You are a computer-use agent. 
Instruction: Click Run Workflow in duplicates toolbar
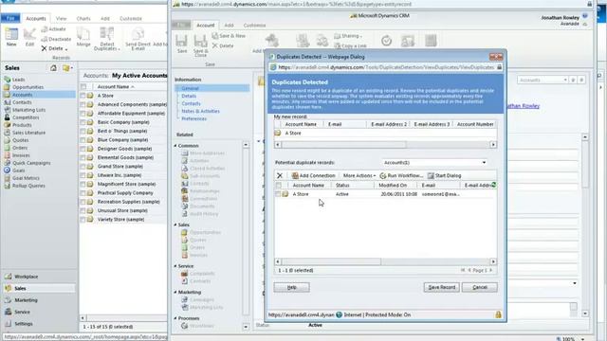[x=401, y=175]
